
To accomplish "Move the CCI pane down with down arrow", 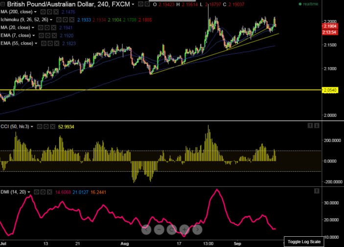I will point(317,126).
